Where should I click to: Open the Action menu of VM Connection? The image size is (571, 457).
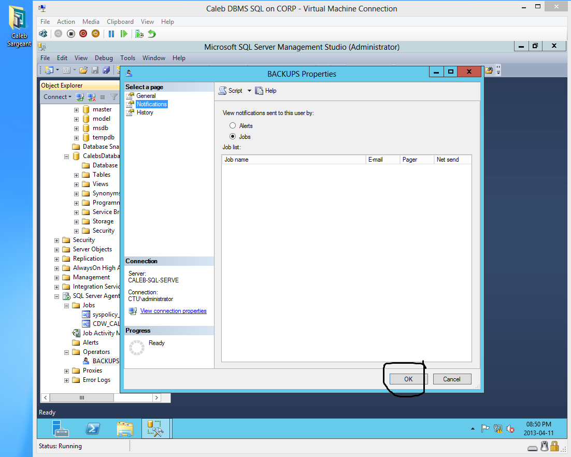[66, 22]
